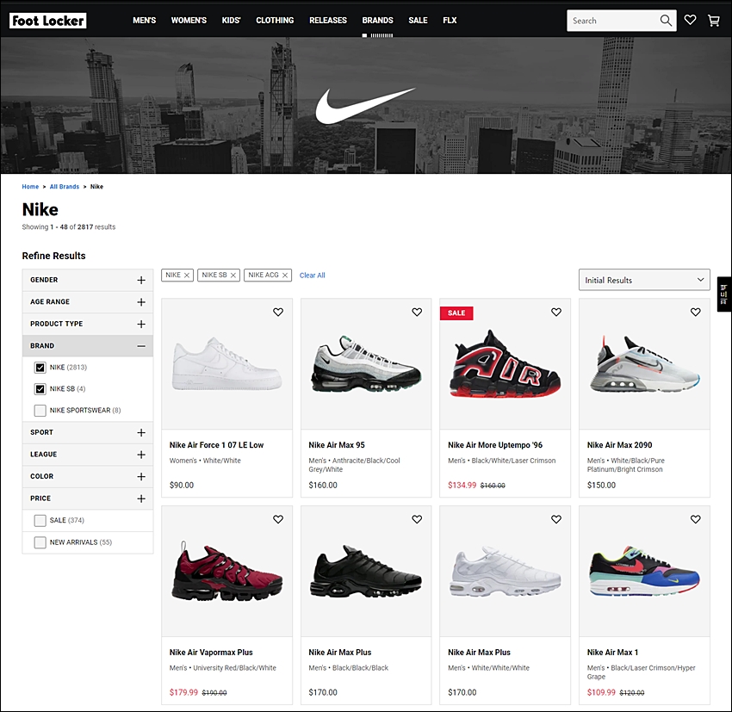Favorite the Nike Air Max 1

point(695,519)
